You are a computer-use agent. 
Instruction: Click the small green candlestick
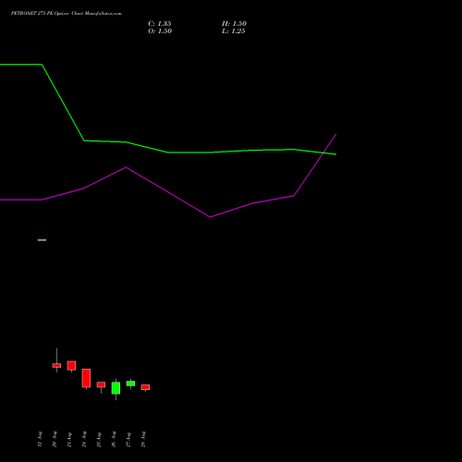130,383
